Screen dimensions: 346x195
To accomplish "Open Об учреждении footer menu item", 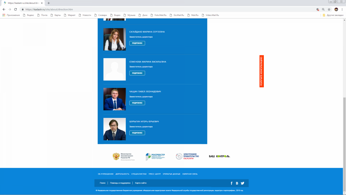I will [x=106, y=174].
